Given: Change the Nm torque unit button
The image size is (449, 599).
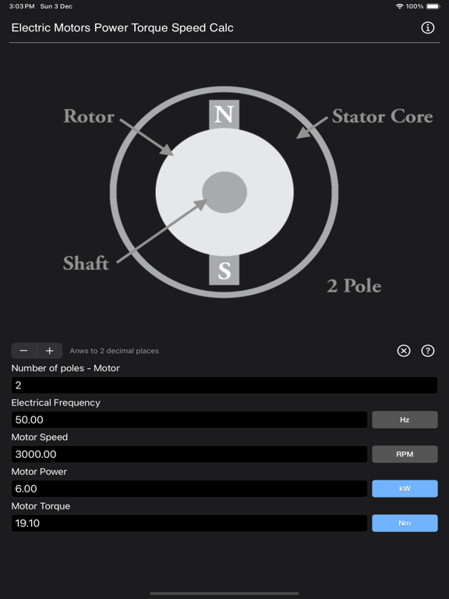Looking at the screenshot, I should tap(405, 523).
